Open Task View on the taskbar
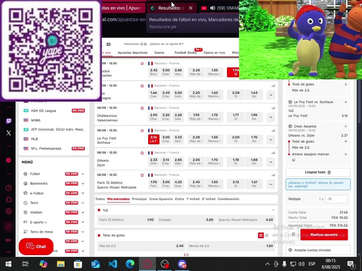The image size is (362, 271). 25,264
